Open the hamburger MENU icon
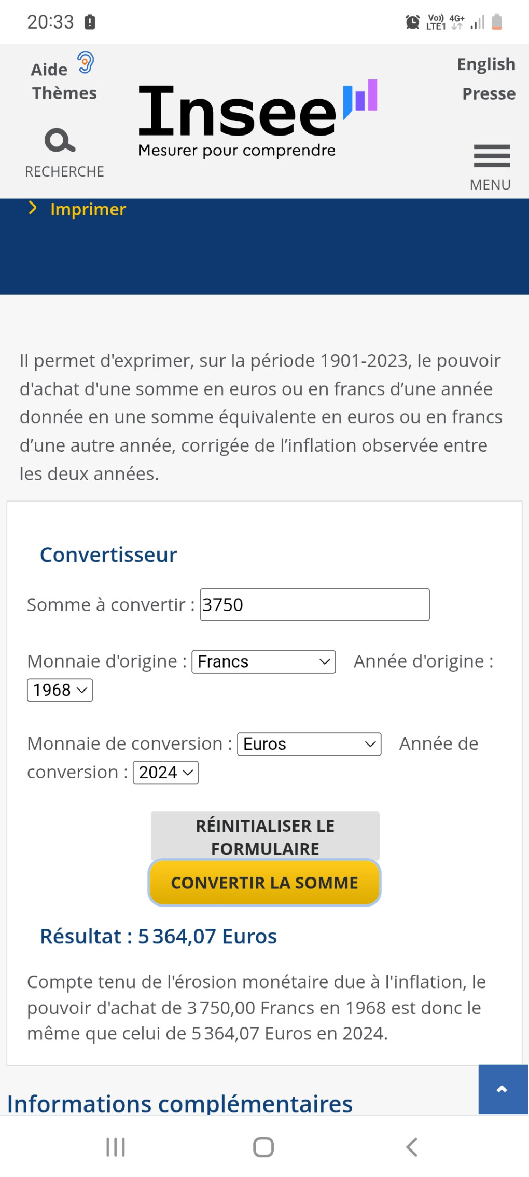The height and width of the screenshot is (1177, 529). click(491, 156)
